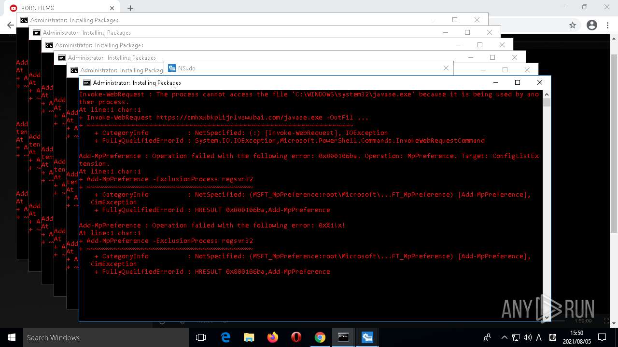The image size is (618, 347).
Task: Open front console window system menu icon
Action: [x=86, y=82]
